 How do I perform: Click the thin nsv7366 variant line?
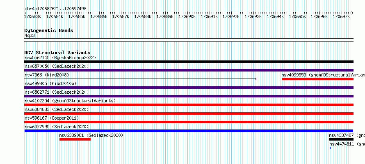[x=140, y=79]
